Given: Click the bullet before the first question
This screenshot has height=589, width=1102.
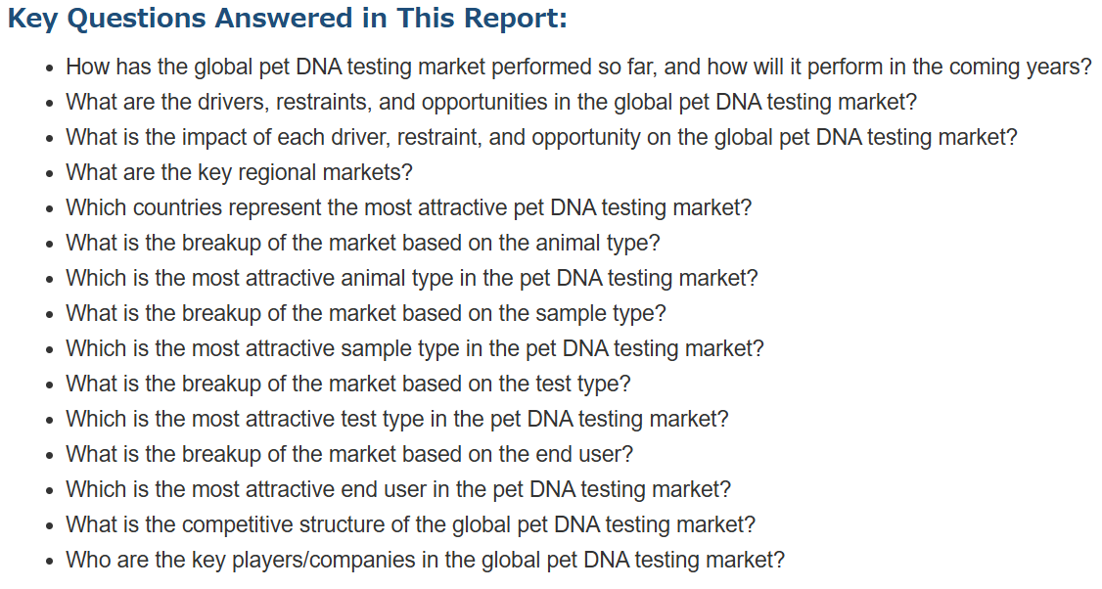Looking at the screenshot, I should [49, 68].
